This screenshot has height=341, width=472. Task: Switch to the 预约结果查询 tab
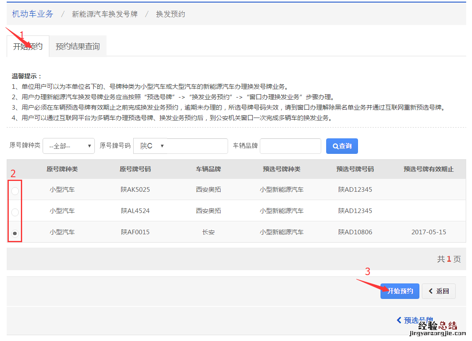(x=78, y=46)
